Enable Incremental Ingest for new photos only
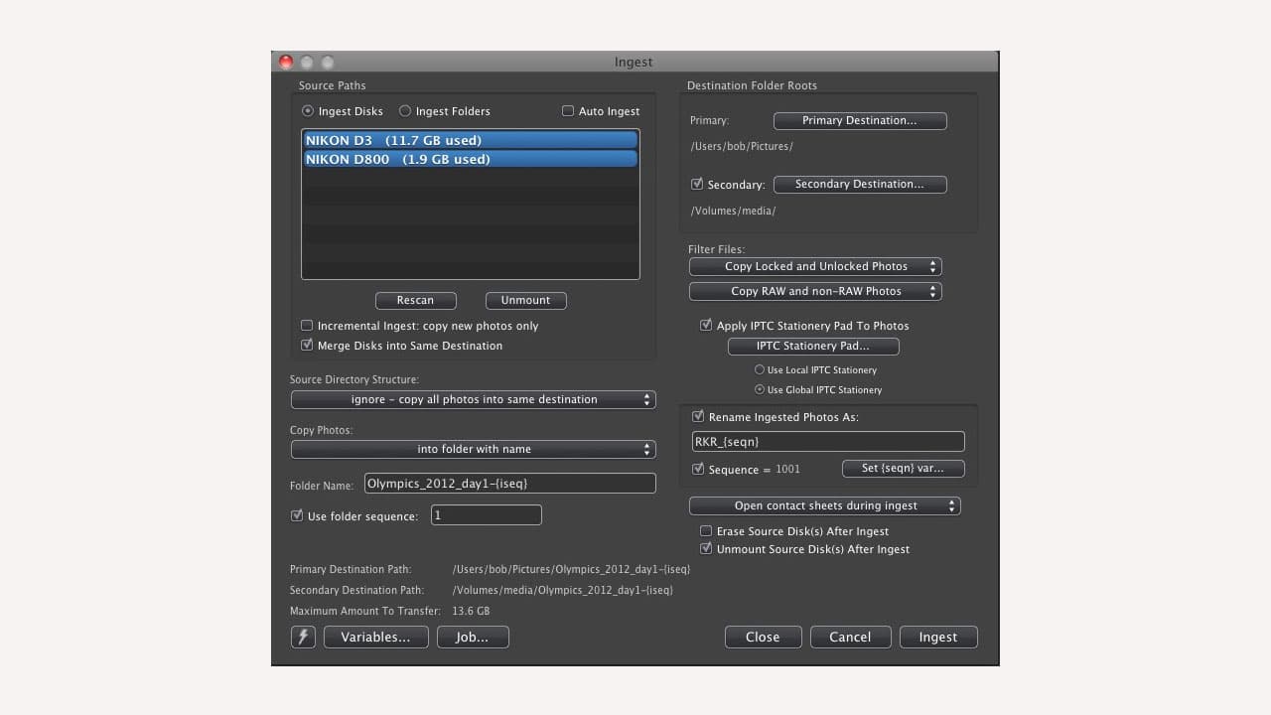The height and width of the screenshot is (715, 1271). point(308,325)
